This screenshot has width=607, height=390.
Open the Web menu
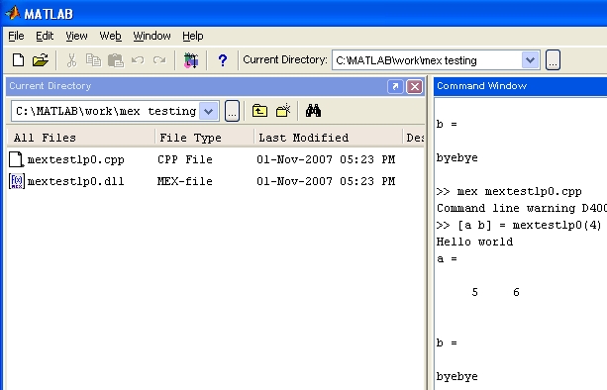pos(110,36)
